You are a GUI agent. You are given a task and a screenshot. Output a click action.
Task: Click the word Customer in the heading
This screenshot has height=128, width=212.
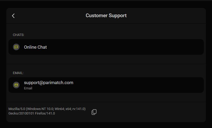[x=97, y=16]
